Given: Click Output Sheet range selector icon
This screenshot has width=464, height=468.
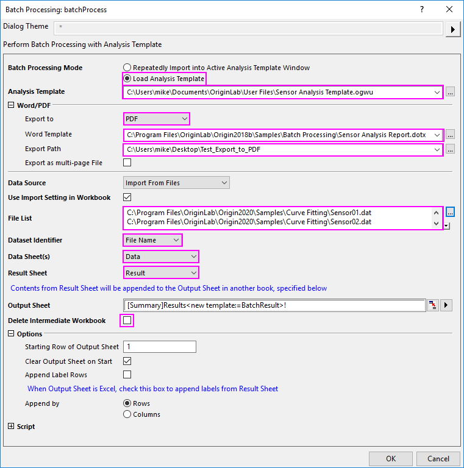Looking at the screenshot, I should pos(433,305).
